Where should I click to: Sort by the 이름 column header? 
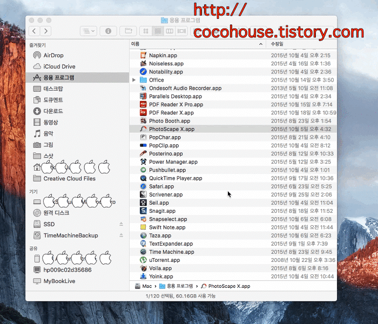[x=198, y=44]
